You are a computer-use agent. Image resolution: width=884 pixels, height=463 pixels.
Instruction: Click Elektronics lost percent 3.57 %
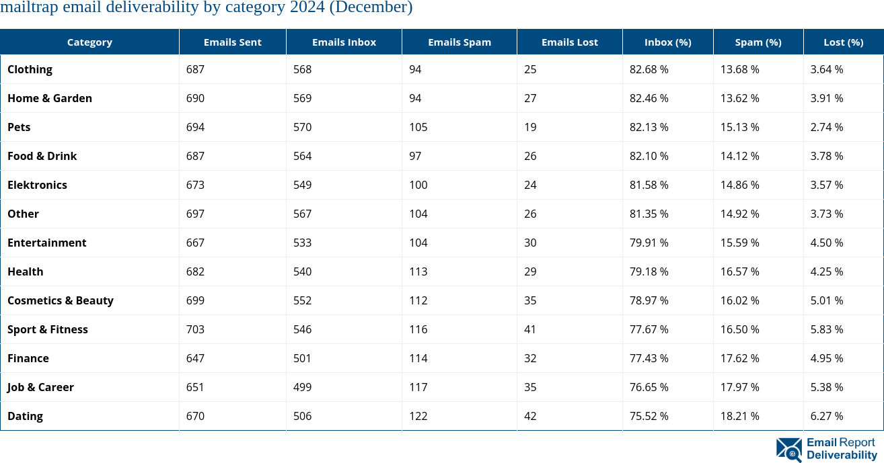827,185
